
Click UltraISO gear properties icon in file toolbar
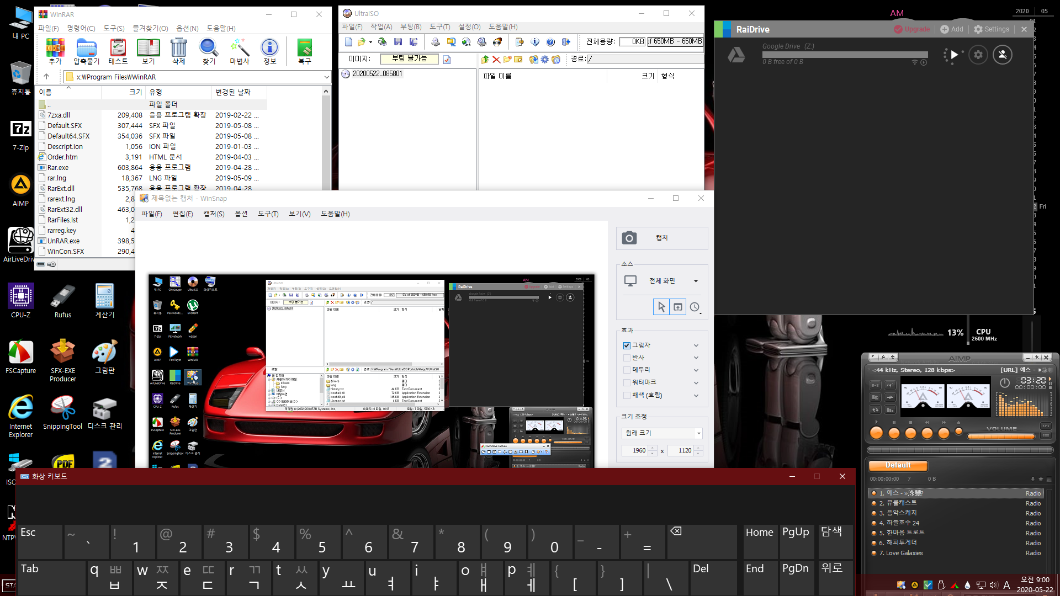coord(544,60)
